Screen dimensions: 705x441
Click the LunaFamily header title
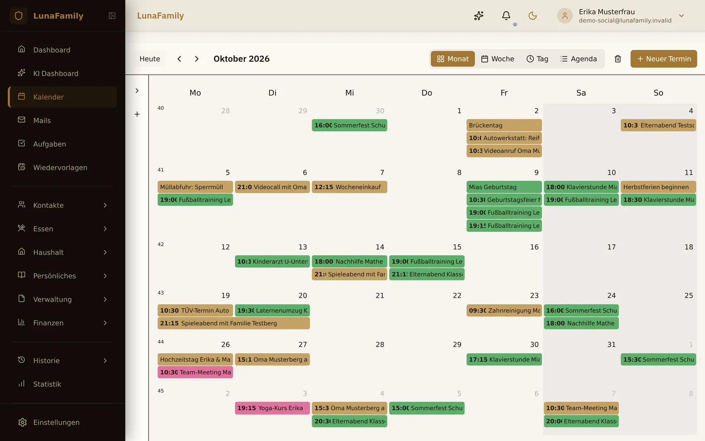[x=160, y=16]
